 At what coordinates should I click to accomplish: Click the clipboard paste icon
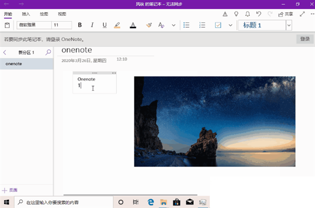[7, 25]
